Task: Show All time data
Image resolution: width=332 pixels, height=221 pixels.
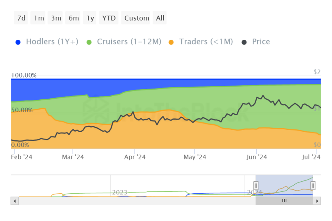Action: click(x=160, y=18)
